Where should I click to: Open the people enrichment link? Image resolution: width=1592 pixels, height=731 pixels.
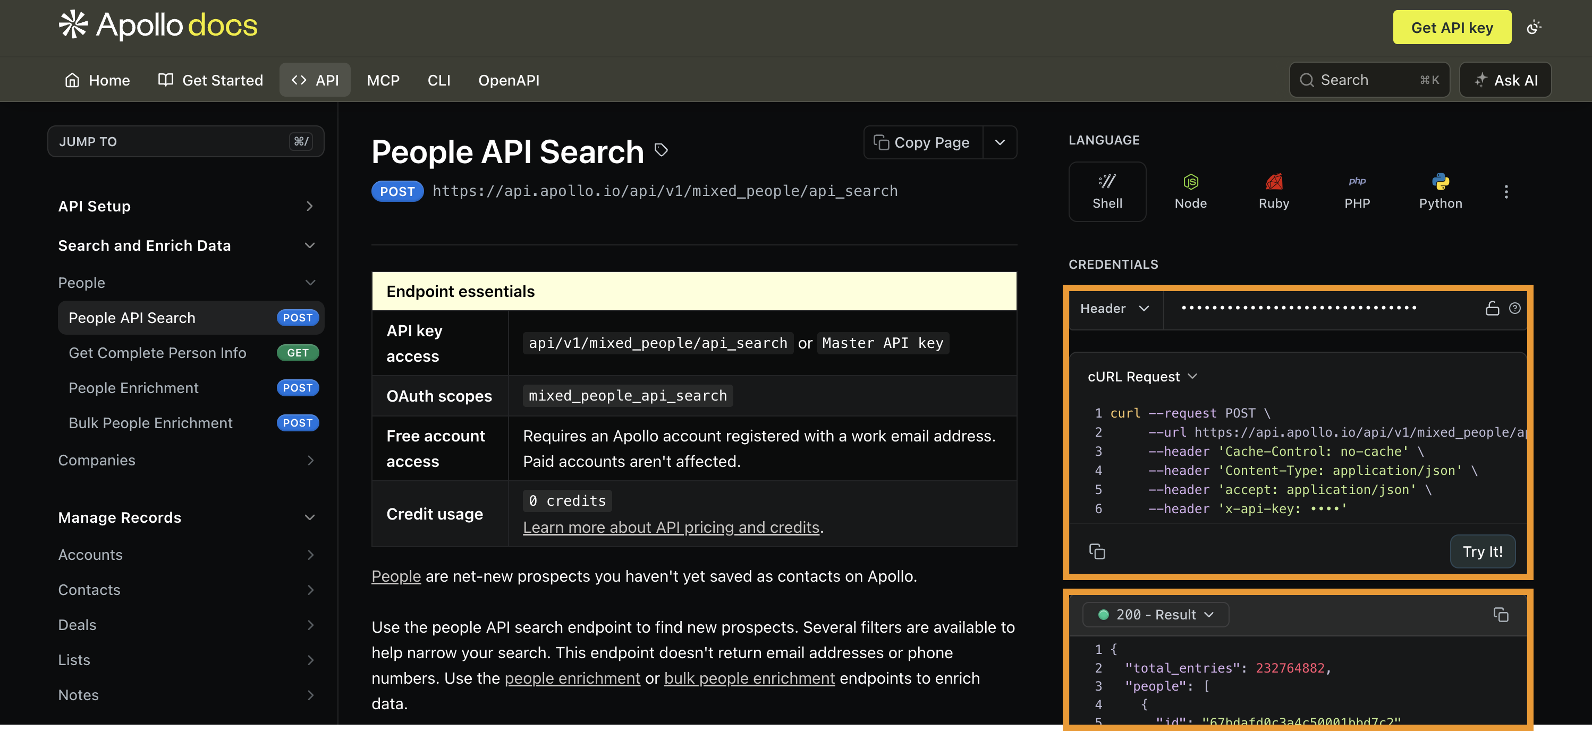(x=572, y=678)
